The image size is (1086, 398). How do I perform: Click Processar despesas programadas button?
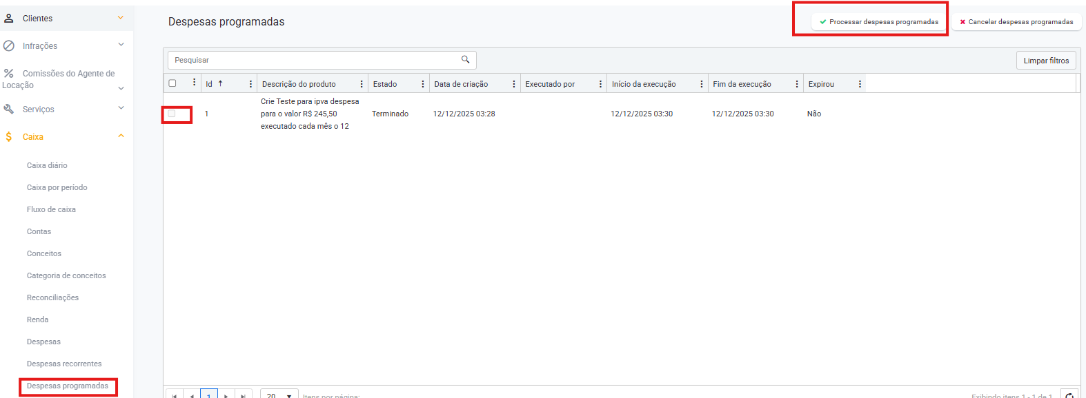pyautogui.click(x=878, y=22)
